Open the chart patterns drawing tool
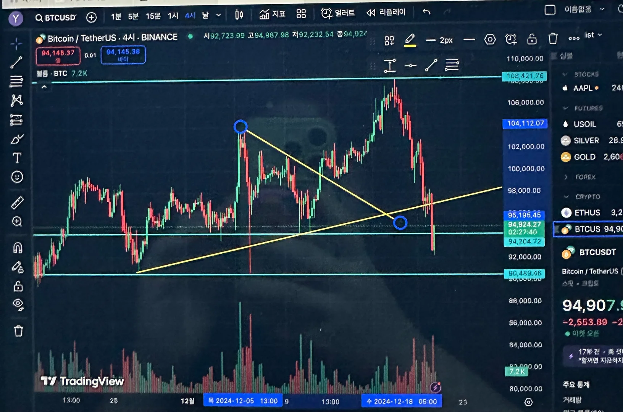Screen dimensions: 623x412 pyautogui.click(x=16, y=100)
